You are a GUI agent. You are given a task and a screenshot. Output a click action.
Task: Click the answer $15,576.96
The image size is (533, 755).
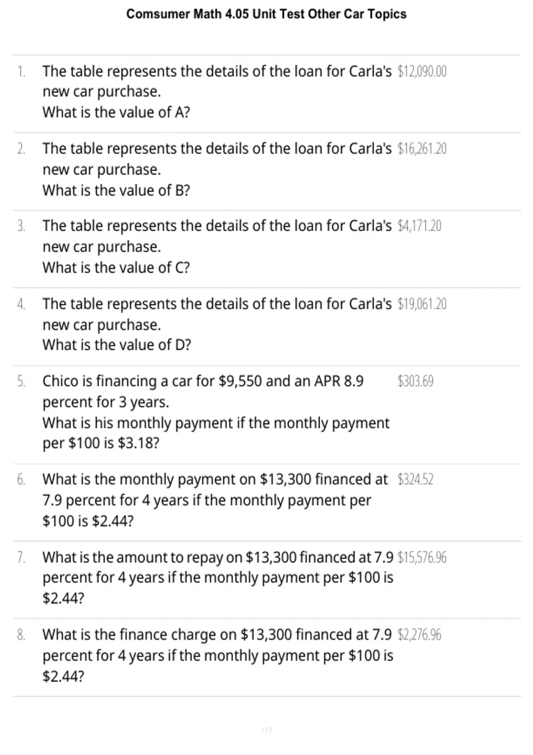point(422,557)
